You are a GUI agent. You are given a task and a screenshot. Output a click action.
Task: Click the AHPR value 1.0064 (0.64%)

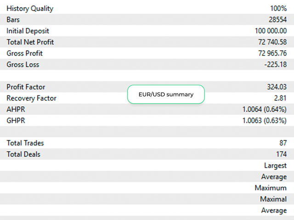(265, 110)
